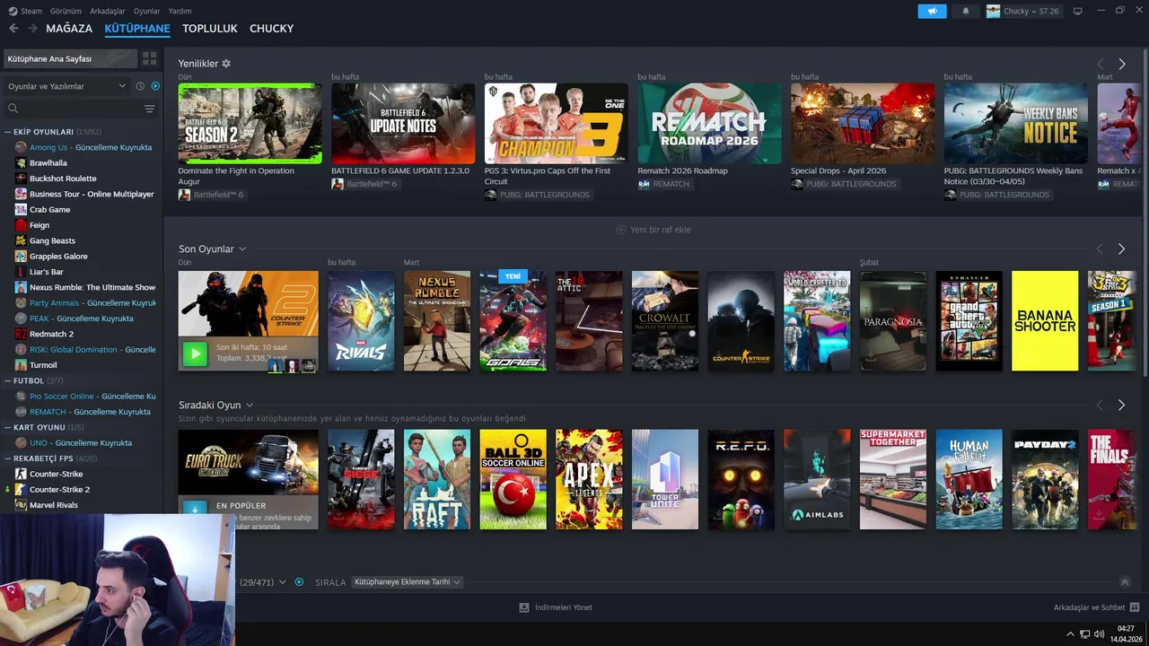Click the Among Us icon in sidebar
Screen dimensions: 1149x646
[x=21, y=147]
